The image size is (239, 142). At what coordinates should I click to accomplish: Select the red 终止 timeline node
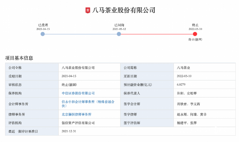(x=195, y=34)
